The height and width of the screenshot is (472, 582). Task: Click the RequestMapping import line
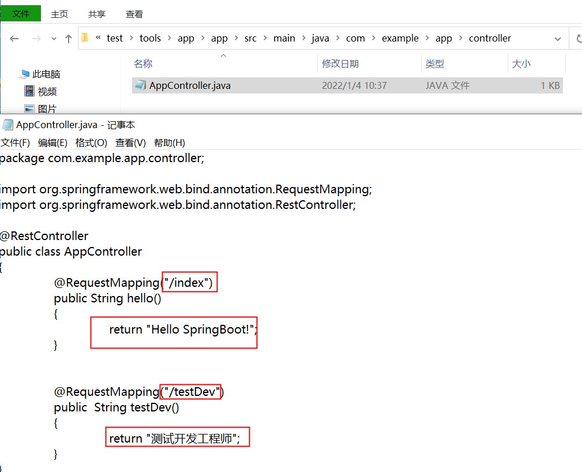click(x=186, y=190)
